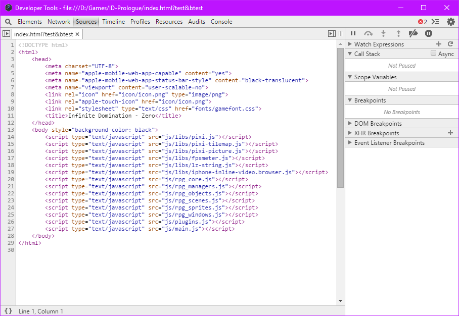Open the Audits tab
The height and width of the screenshot is (316, 459).
tap(197, 22)
